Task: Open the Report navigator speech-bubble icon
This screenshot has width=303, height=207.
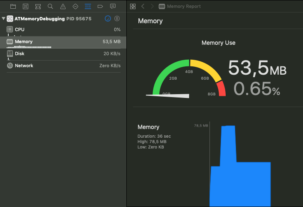Action: click(x=113, y=7)
